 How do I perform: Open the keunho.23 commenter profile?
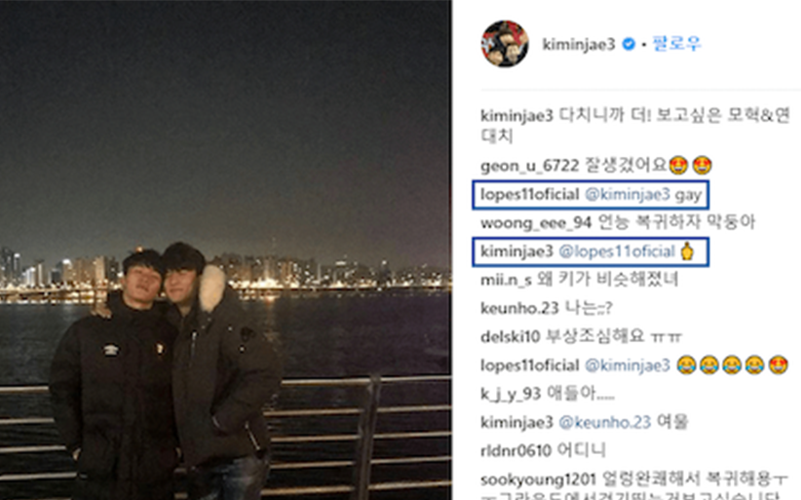[519, 308]
